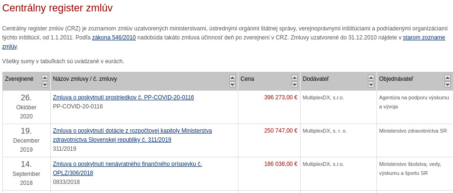This screenshot has width=453, height=193.
Task: Sort Zverejnené column ascending arrow
Action: [x=45, y=77]
